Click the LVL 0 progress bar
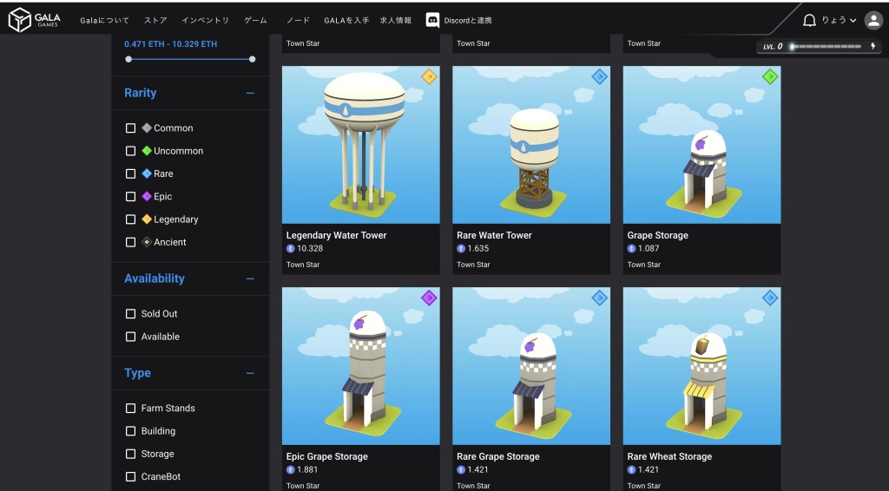The image size is (889, 491). tap(826, 47)
